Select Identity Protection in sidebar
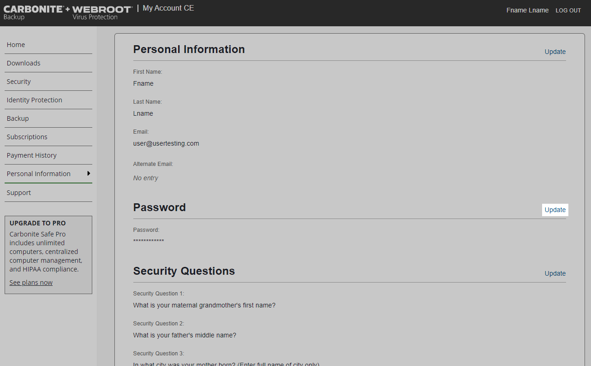The height and width of the screenshot is (366, 591). point(35,100)
